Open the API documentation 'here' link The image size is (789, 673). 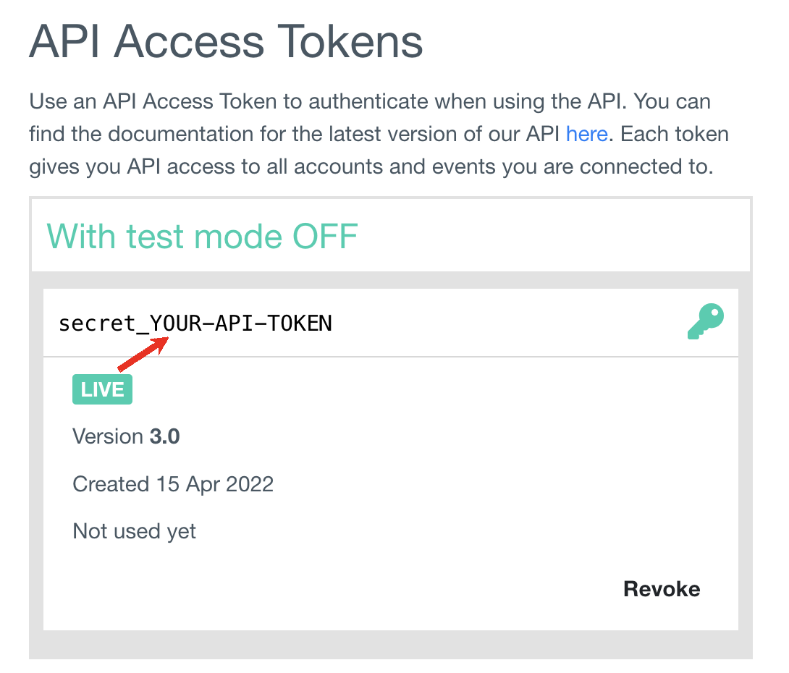point(586,134)
